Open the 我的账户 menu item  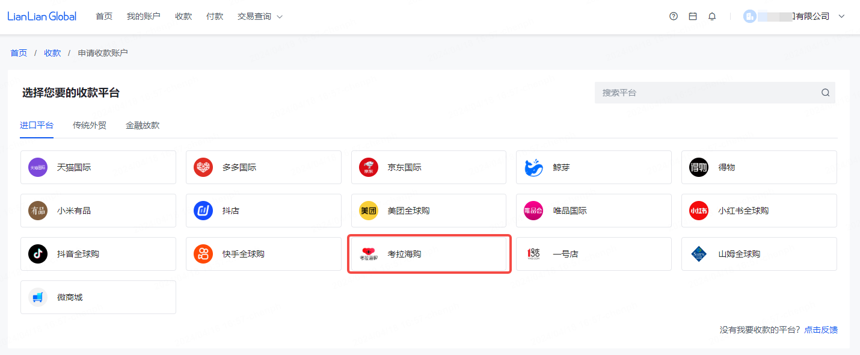[x=144, y=16]
